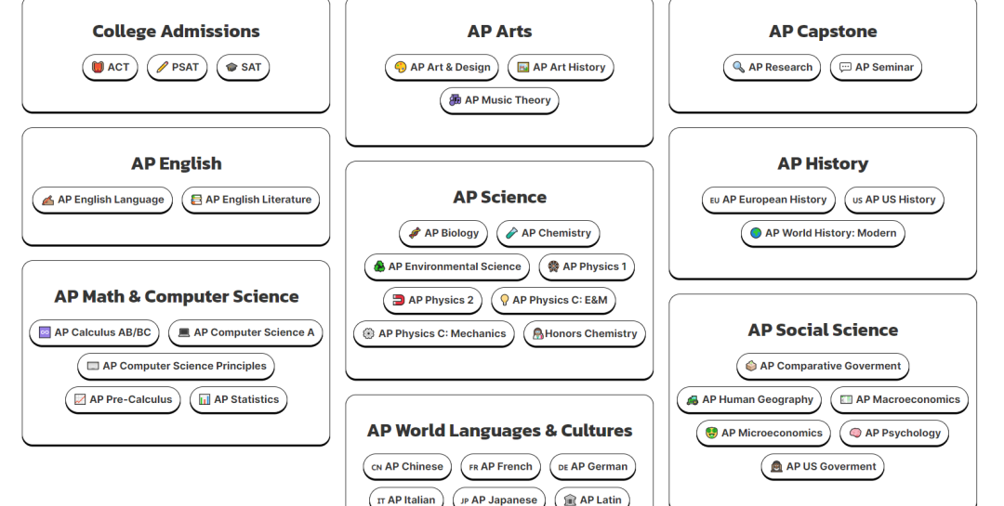Image resolution: width=1004 pixels, height=506 pixels.
Task: Click the AP World Languages & Cultures heading
Action: [x=499, y=431]
